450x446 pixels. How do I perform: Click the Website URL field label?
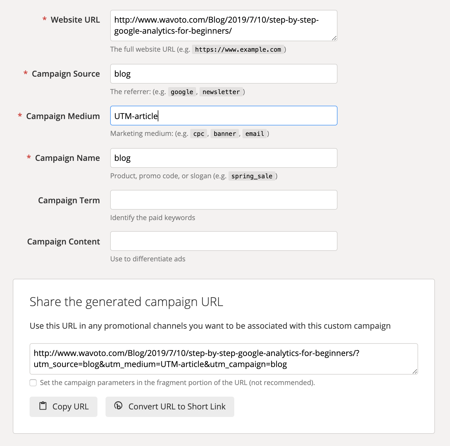tap(75, 20)
